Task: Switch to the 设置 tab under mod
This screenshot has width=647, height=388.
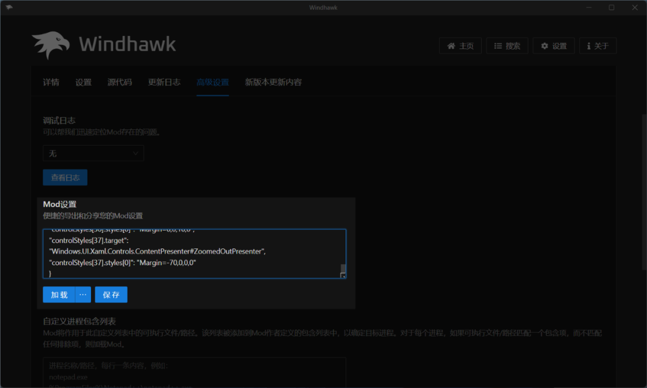Action: pyautogui.click(x=83, y=82)
